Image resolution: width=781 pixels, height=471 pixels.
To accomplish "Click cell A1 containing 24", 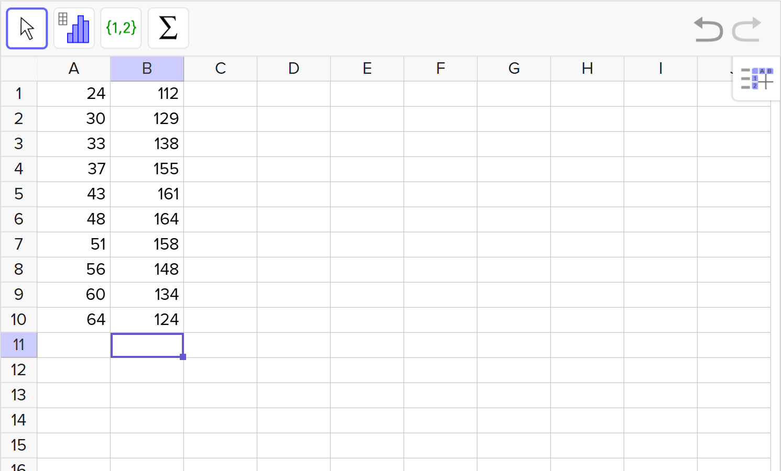I will click(x=74, y=94).
